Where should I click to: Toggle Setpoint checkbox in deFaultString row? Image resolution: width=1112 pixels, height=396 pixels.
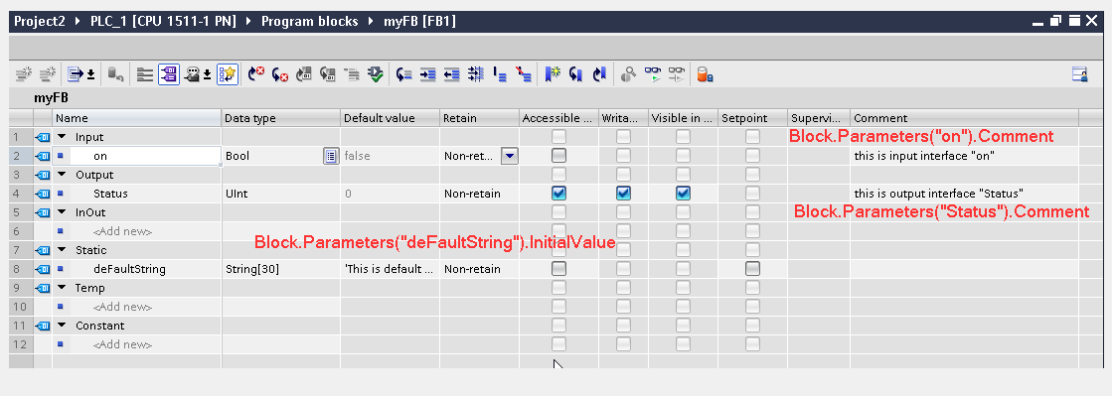click(752, 269)
